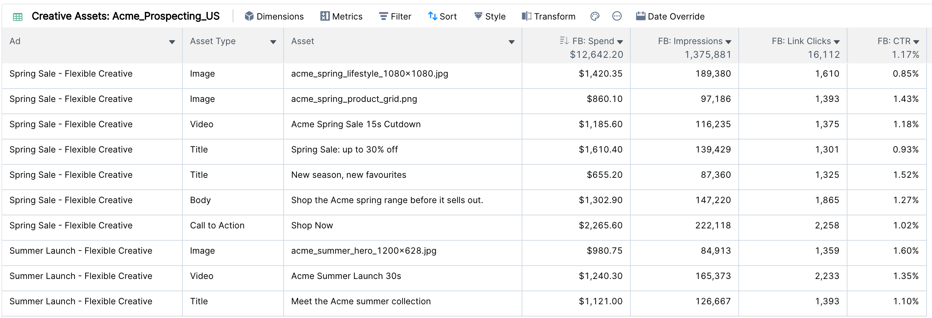Click the sort indicator icon beside FB: Spend
932x318 pixels.
point(564,40)
